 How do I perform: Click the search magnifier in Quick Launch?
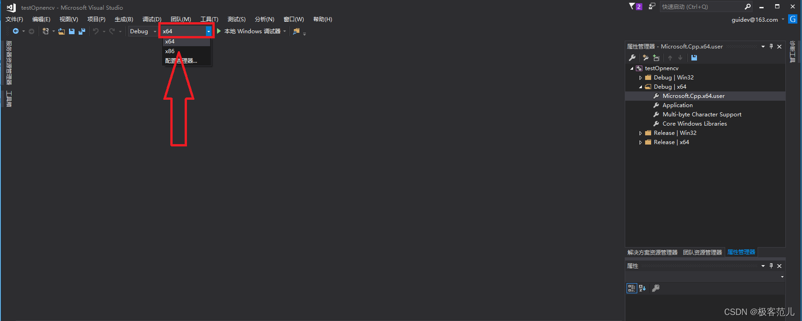747,6
